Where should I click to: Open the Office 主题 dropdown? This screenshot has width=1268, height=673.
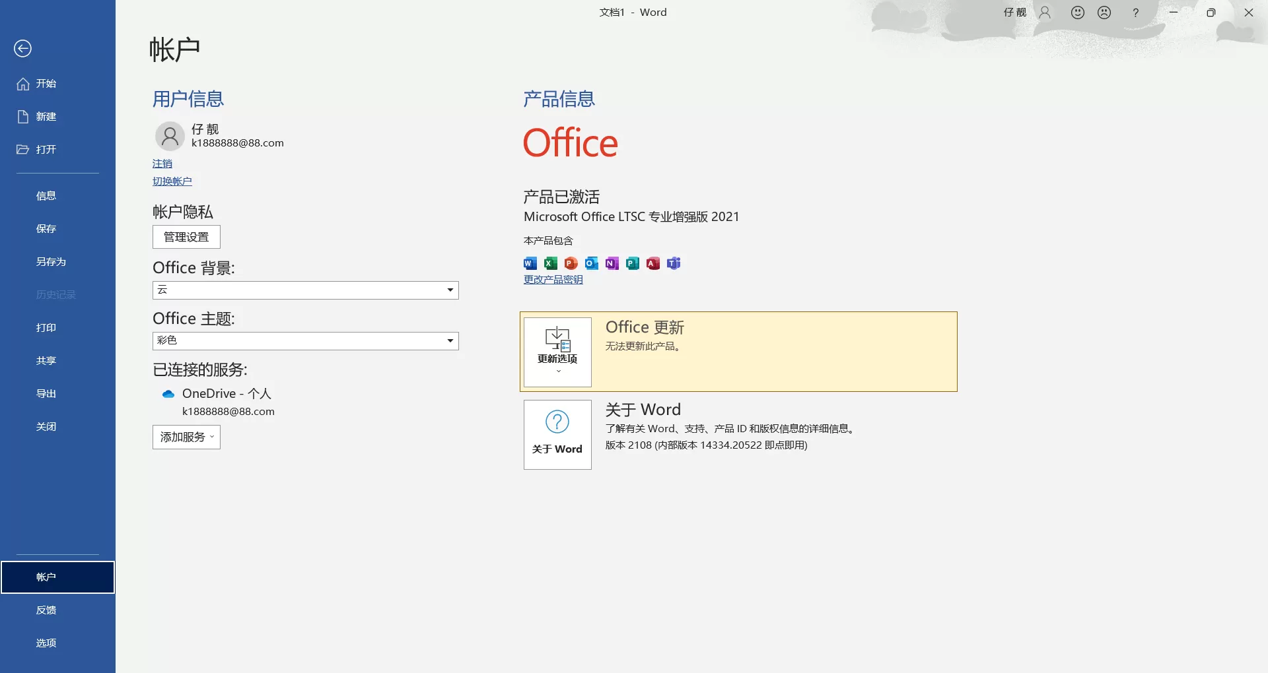point(449,341)
